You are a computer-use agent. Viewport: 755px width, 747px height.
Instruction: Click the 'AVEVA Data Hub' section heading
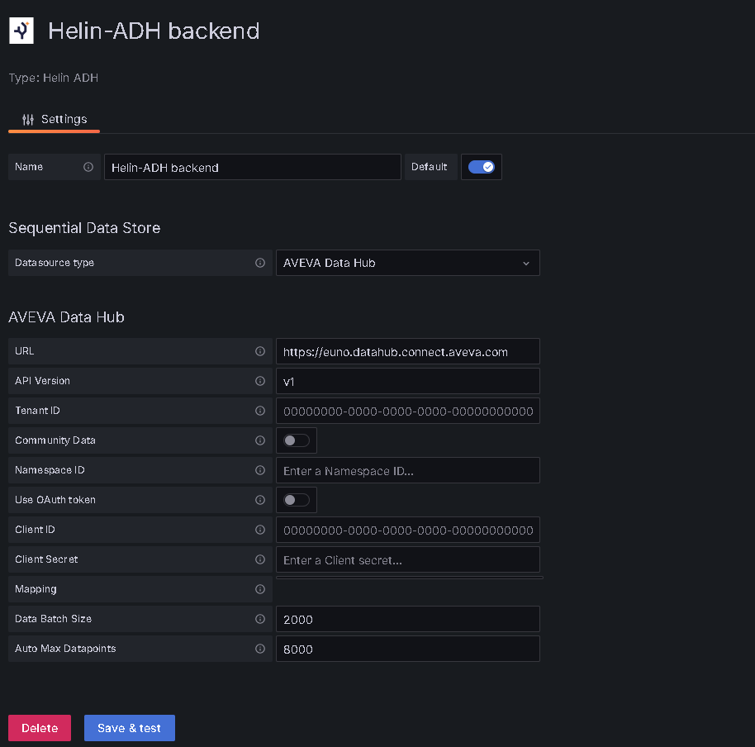click(x=66, y=317)
